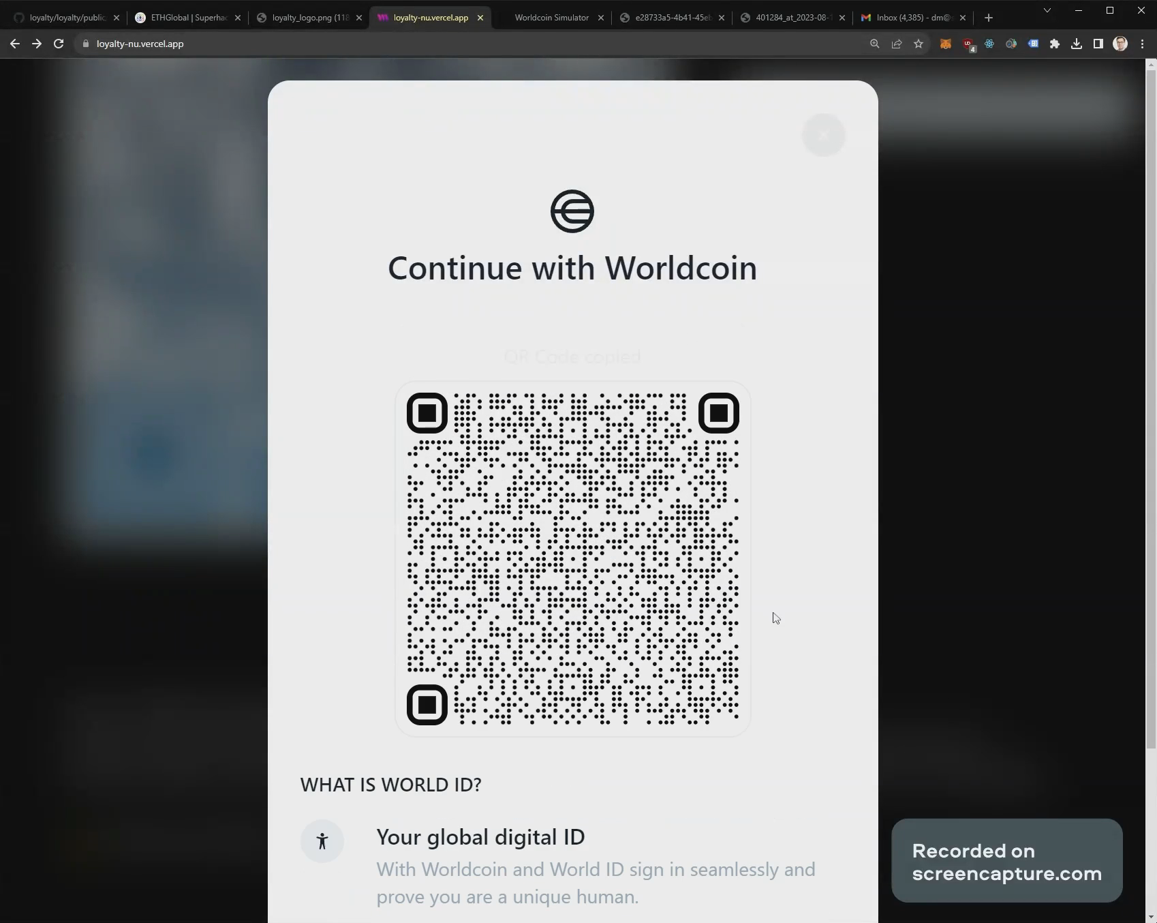Open the Extensions puzzle menu

click(1055, 44)
